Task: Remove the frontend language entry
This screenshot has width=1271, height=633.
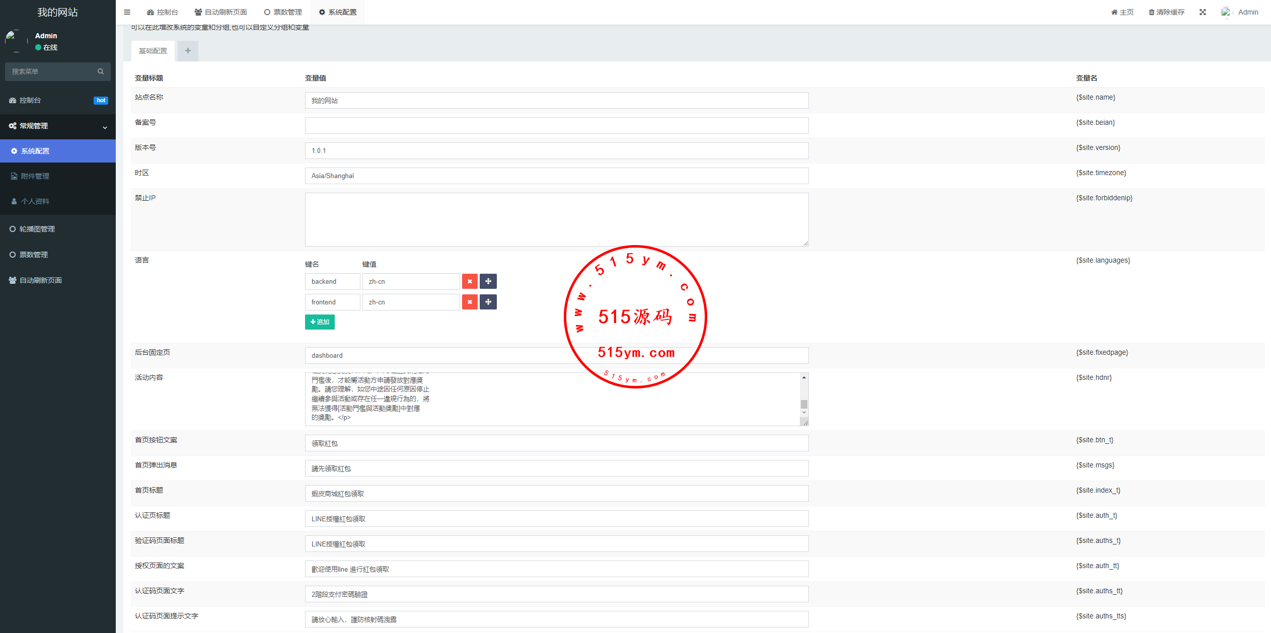Action: (x=469, y=302)
